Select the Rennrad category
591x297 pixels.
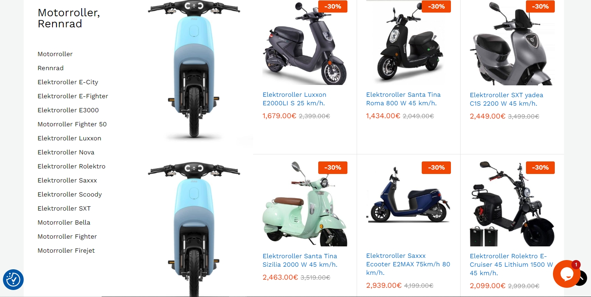(51, 68)
